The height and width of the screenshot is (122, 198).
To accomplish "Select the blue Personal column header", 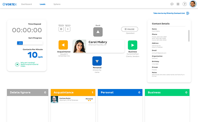I will click(120, 92).
